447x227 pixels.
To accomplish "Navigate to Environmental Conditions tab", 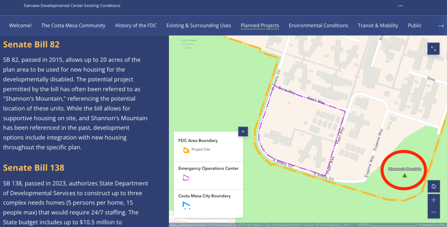I will point(318,25).
